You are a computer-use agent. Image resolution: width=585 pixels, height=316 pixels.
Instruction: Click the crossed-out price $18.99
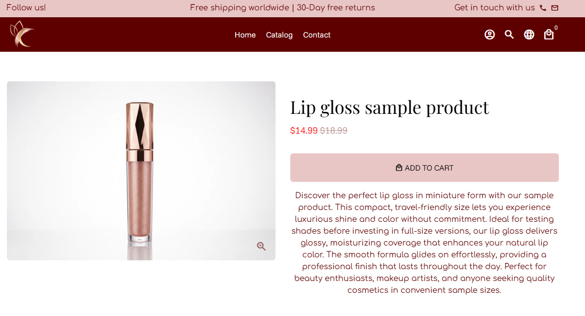(333, 131)
